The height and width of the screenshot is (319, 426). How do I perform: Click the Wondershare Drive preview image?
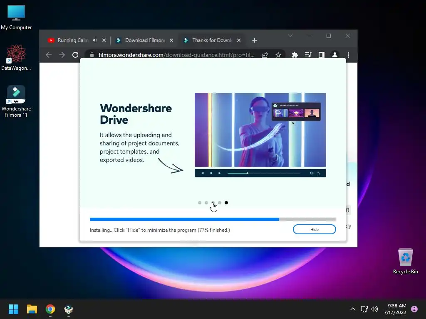[260, 130]
